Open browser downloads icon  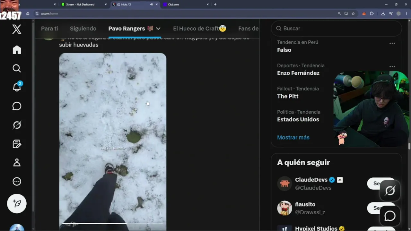pos(383,13)
